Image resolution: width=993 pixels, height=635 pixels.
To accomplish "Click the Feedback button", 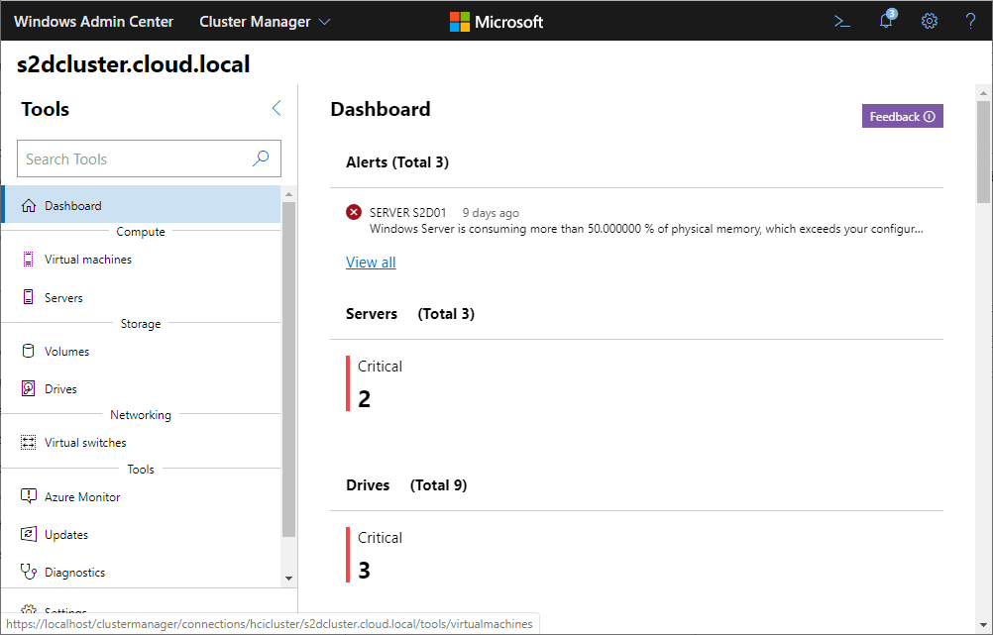I will tap(902, 117).
